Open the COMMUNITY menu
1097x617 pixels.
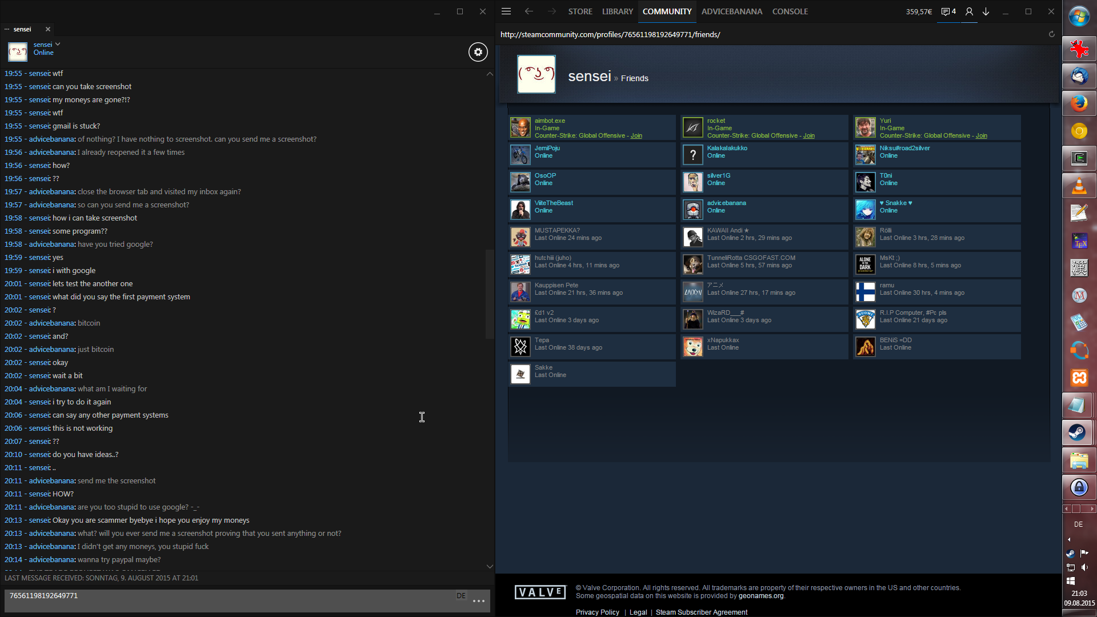coord(667,11)
